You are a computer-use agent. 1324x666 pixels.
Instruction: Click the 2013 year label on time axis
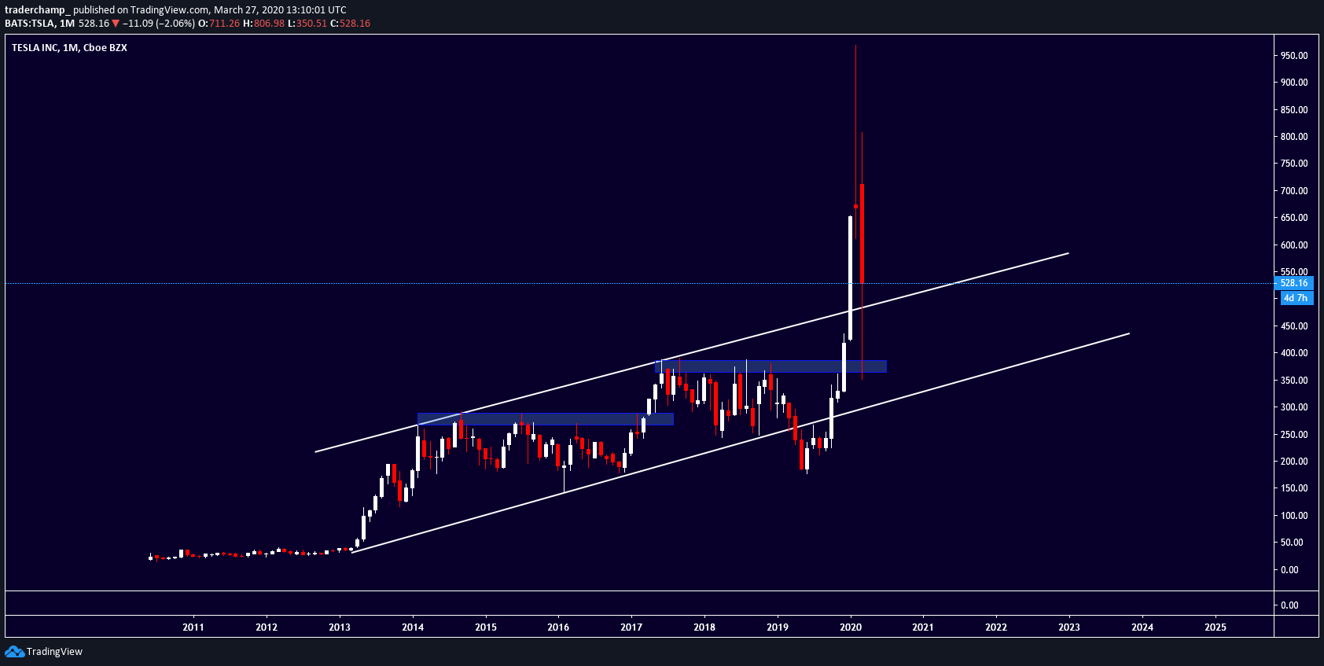click(x=340, y=627)
